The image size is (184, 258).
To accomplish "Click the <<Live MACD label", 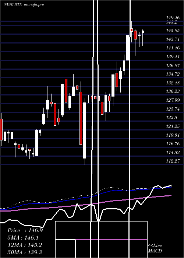I will coord(155,248).
